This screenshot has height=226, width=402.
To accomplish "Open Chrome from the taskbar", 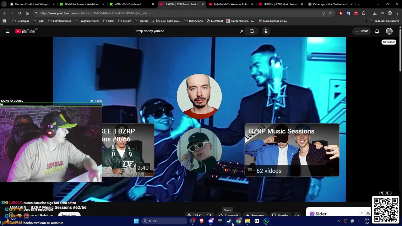I will [x=239, y=221].
